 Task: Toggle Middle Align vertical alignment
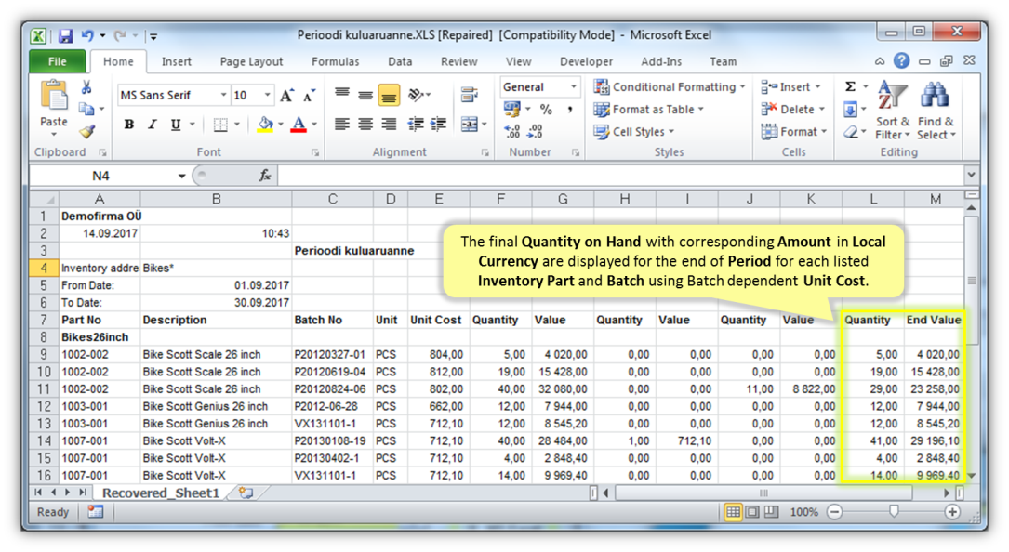tap(365, 96)
